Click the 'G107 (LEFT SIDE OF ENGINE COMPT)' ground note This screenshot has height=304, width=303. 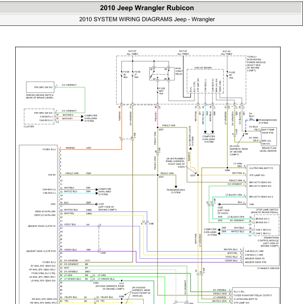point(108,207)
